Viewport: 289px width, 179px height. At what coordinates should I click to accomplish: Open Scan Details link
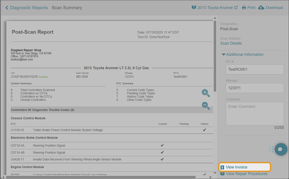[231, 43]
